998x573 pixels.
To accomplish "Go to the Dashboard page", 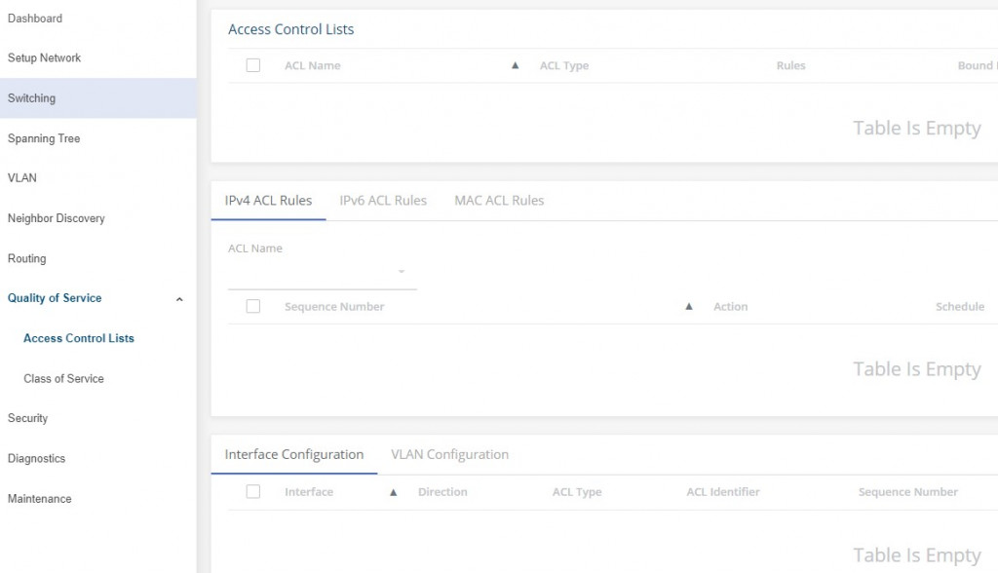I will [35, 19].
